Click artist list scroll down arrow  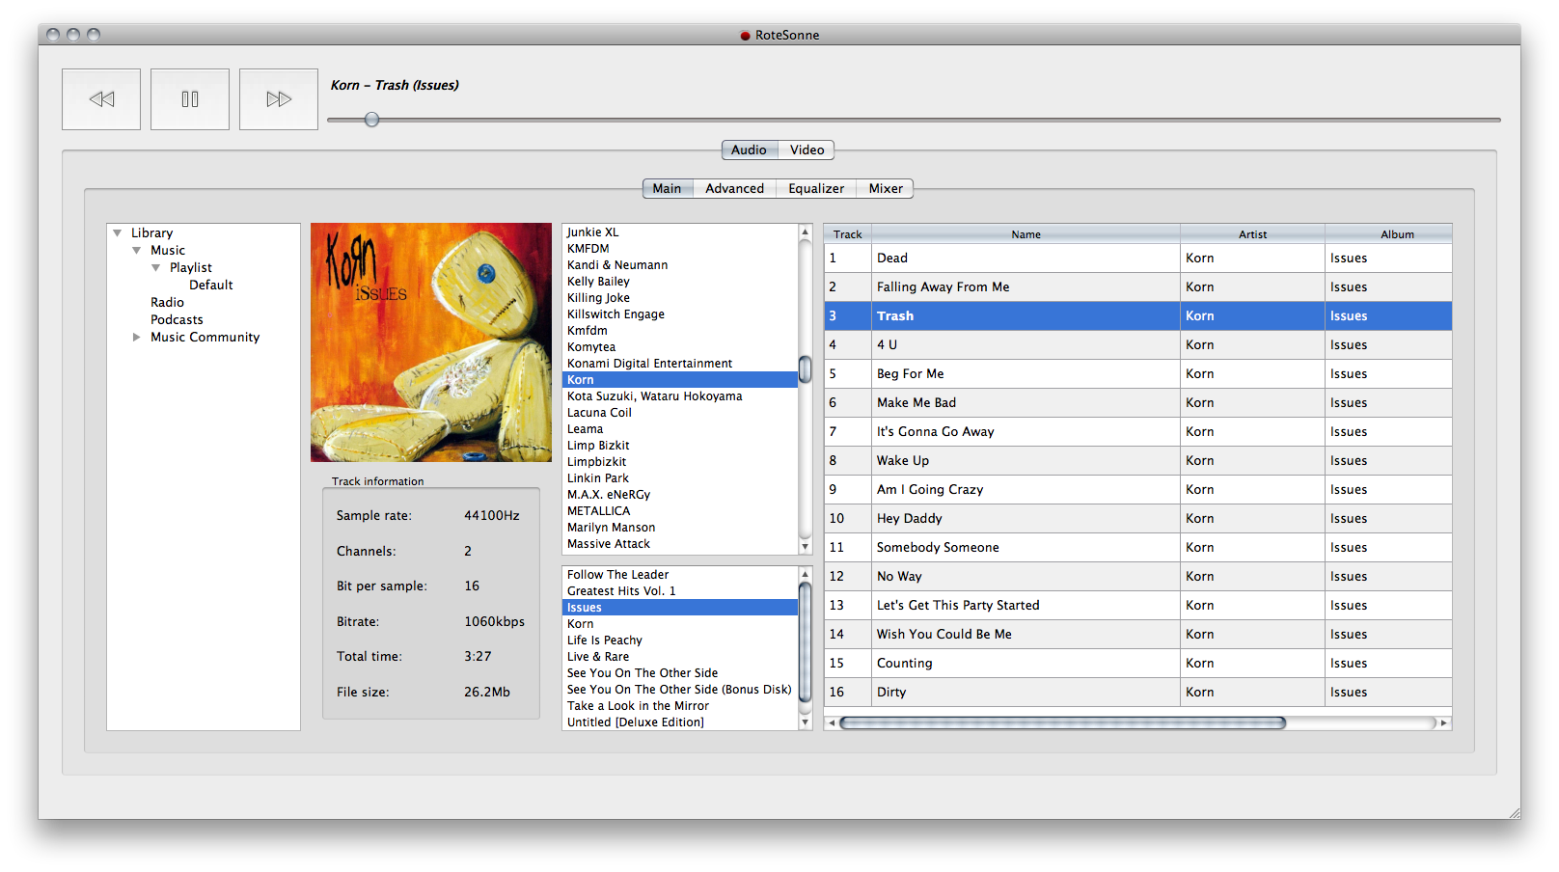point(806,547)
